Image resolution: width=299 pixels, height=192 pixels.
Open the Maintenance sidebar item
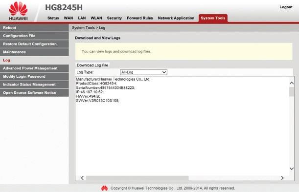tap(34, 52)
